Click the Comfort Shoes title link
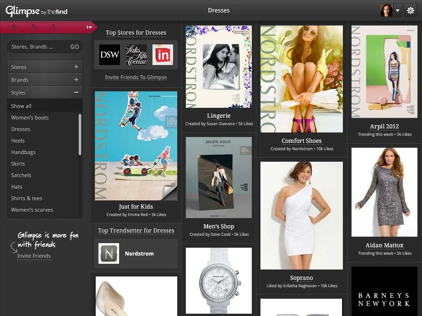Screen dimensions: 422x316 (x=302, y=141)
